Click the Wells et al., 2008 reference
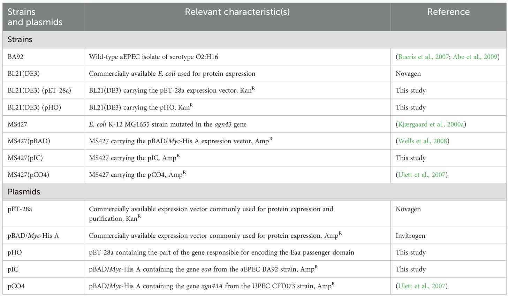 422,141
